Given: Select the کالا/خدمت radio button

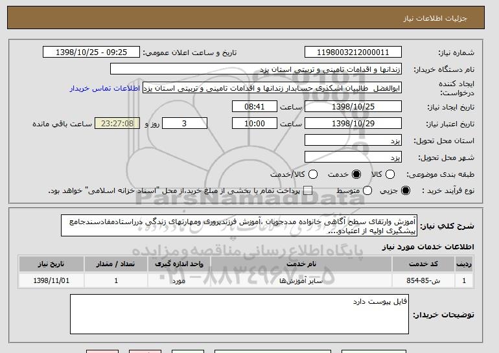Looking at the screenshot, I should (x=313, y=174).
